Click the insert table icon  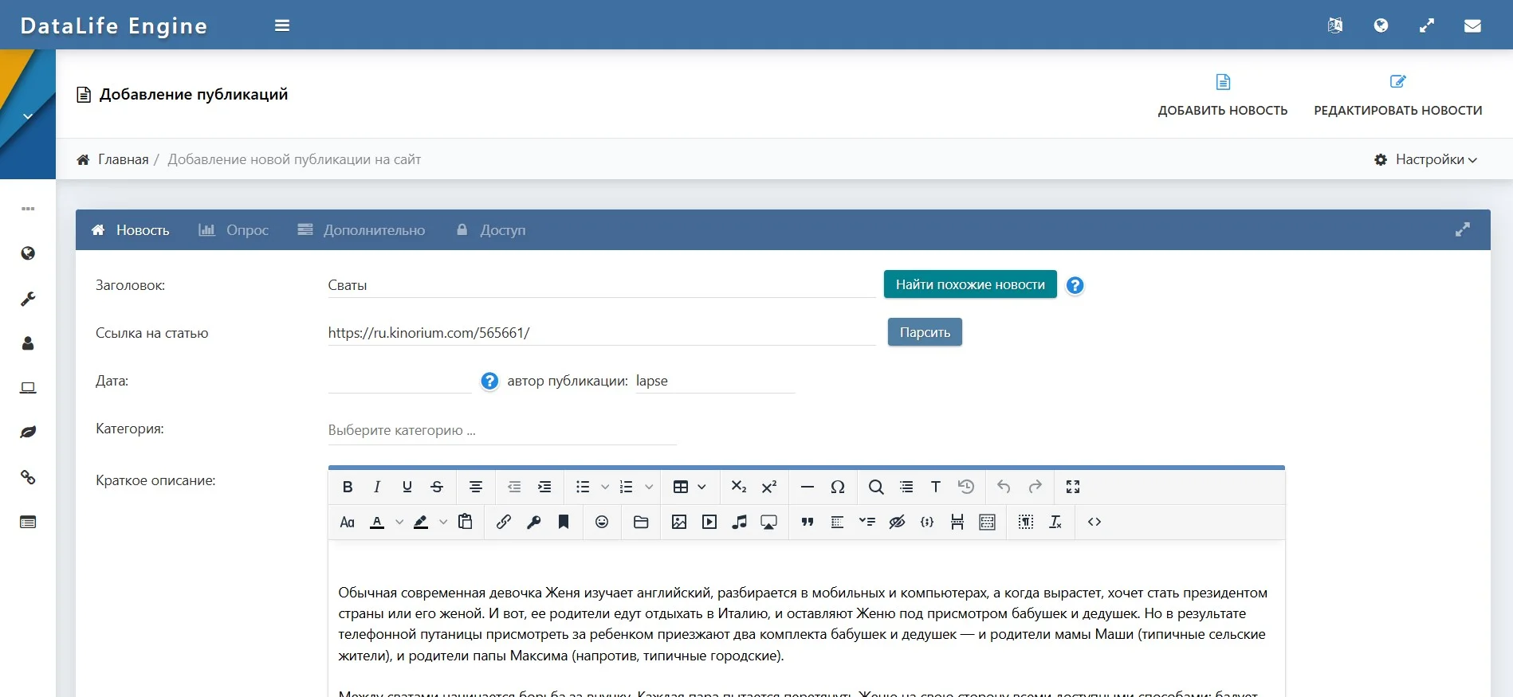click(x=681, y=487)
